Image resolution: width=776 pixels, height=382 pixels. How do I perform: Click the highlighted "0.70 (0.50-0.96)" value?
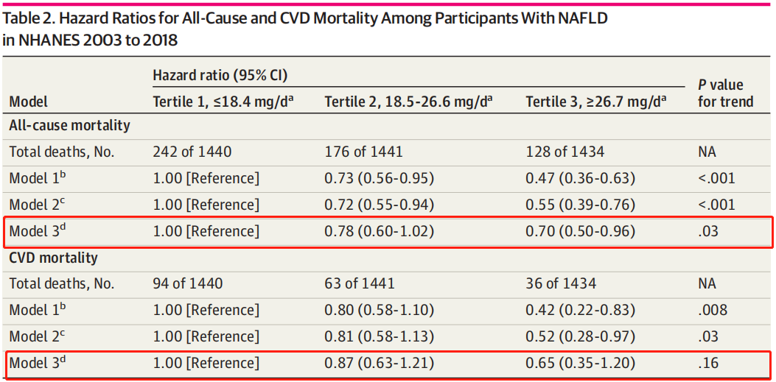click(580, 232)
